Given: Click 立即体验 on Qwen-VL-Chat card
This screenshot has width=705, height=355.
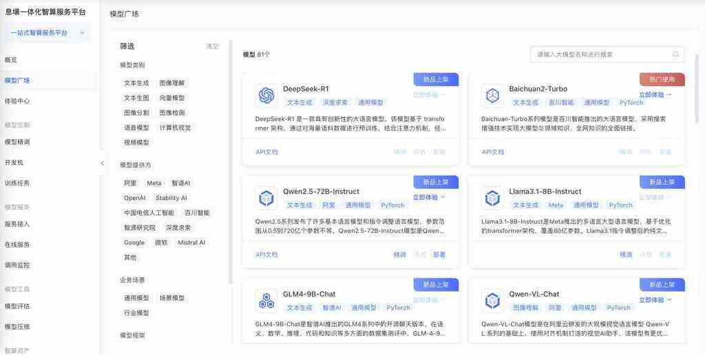Looking at the screenshot, I should click(655, 300).
